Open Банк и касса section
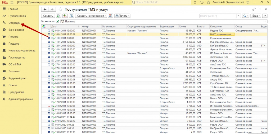The width and height of the screenshot is (271, 134). 16,30
